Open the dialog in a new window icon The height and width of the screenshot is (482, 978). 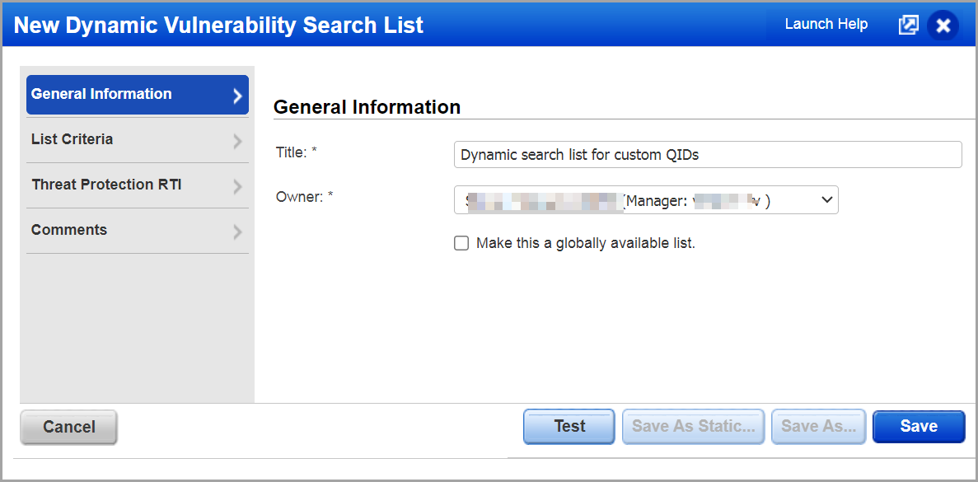coord(908,25)
